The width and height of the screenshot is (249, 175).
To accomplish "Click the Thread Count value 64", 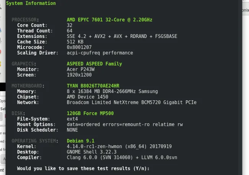I will (70, 31).
